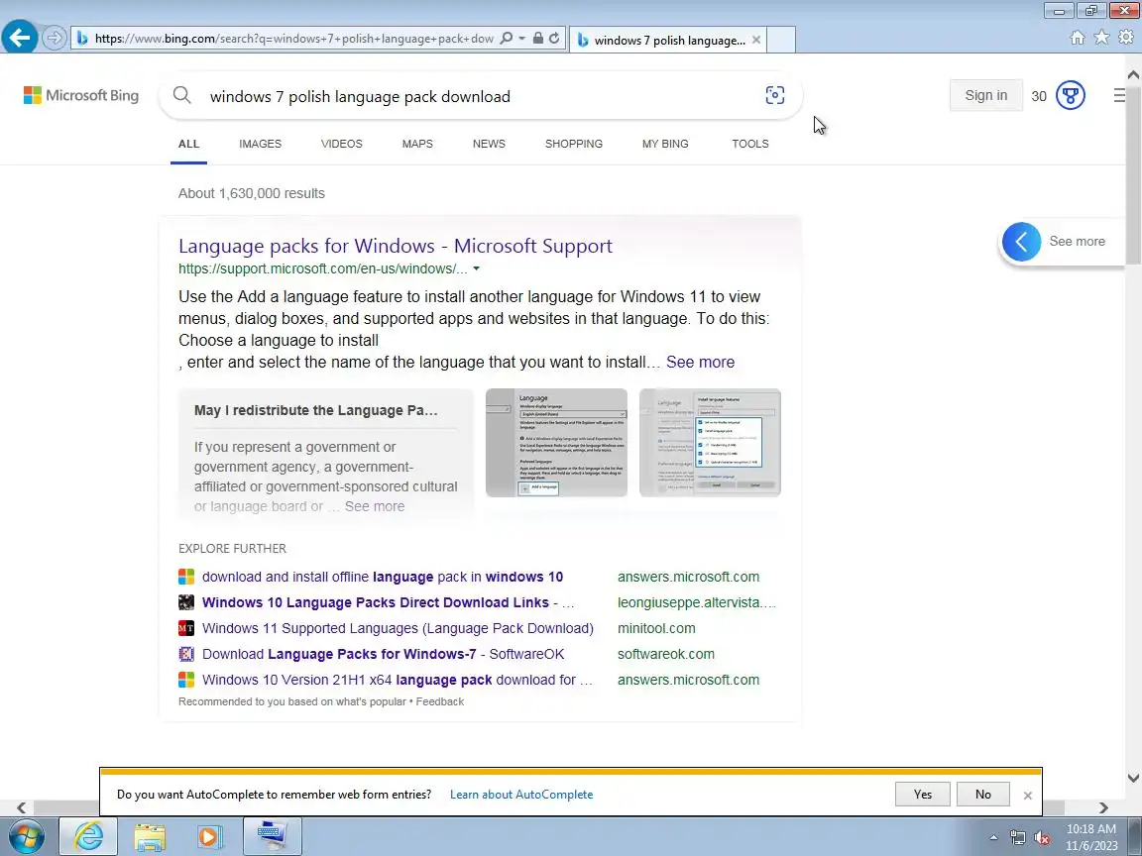Image resolution: width=1142 pixels, height=856 pixels.
Task: Open 'Download Language Packs for Windows-7 - SoftwareOK'
Action: coord(383,654)
